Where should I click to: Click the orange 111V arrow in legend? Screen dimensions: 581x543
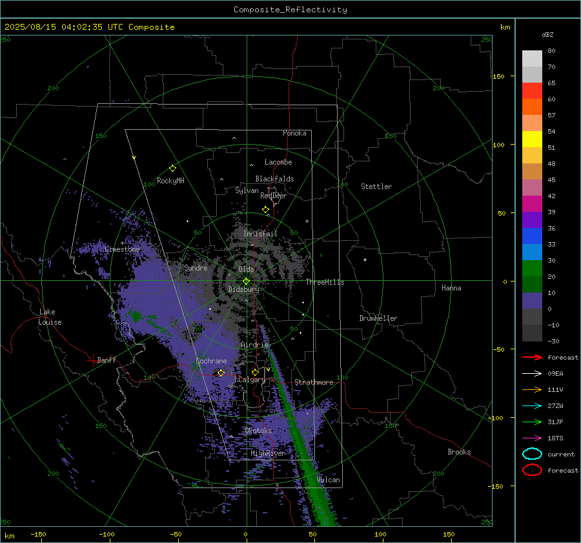pyautogui.click(x=532, y=389)
